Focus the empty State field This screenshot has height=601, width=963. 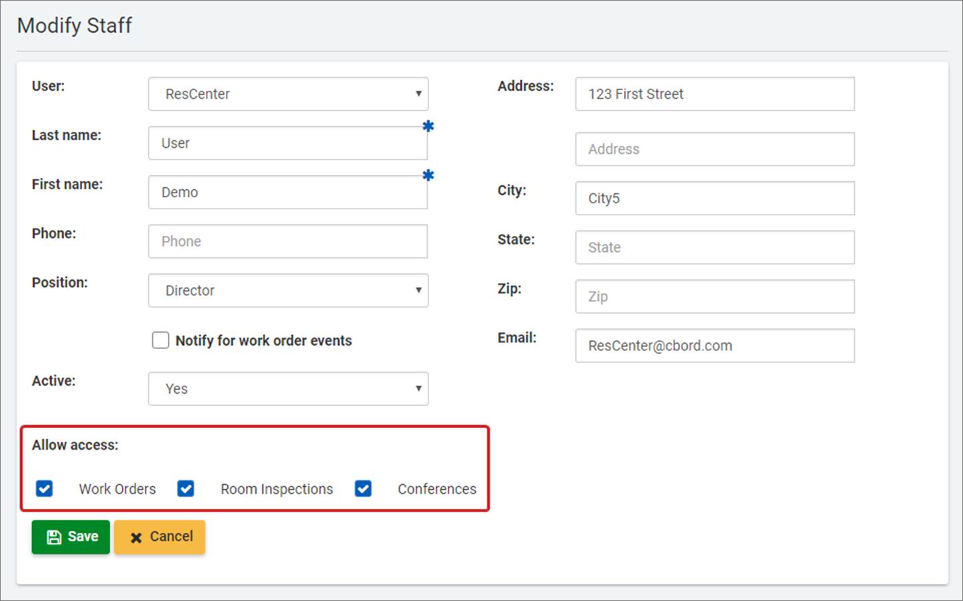pyautogui.click(x=714, y=247)
